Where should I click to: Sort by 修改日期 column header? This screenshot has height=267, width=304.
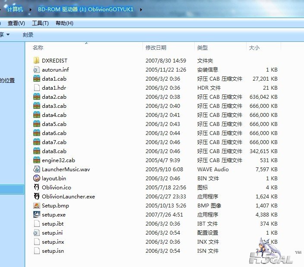pos(156,47)
